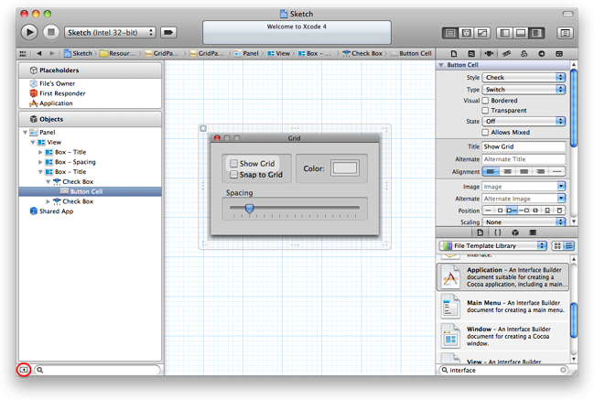
Task: Click the Title field containing Show Grid
Action: coord(523,146)
